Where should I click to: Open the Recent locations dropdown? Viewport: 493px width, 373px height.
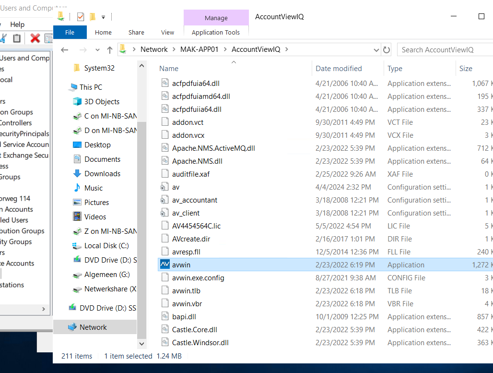97,50
